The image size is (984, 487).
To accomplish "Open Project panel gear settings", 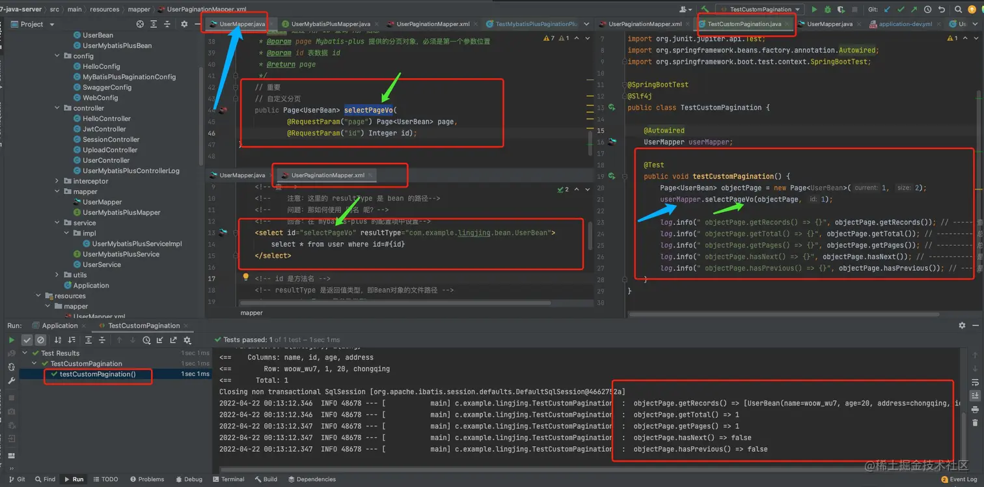I will click(x=184, y=24).
